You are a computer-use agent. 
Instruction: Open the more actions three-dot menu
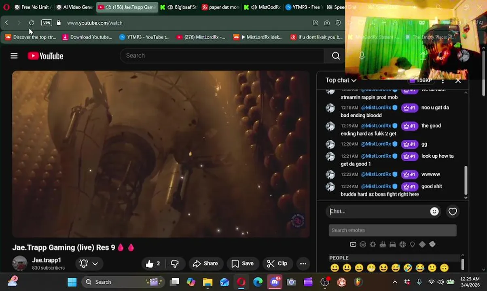[x=303, y=264]
